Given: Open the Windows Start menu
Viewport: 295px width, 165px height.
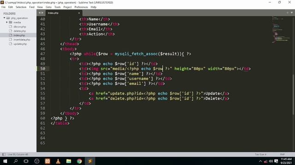Looking at the screenshot, I should point(5,161).
